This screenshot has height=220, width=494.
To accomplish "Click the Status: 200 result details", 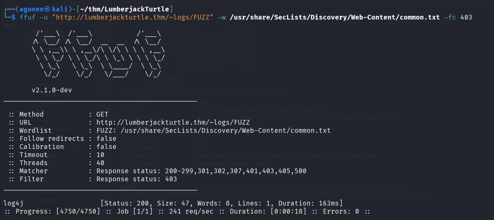I will click(x=221, y=203).
